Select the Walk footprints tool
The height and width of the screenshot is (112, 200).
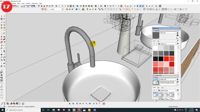2,66
